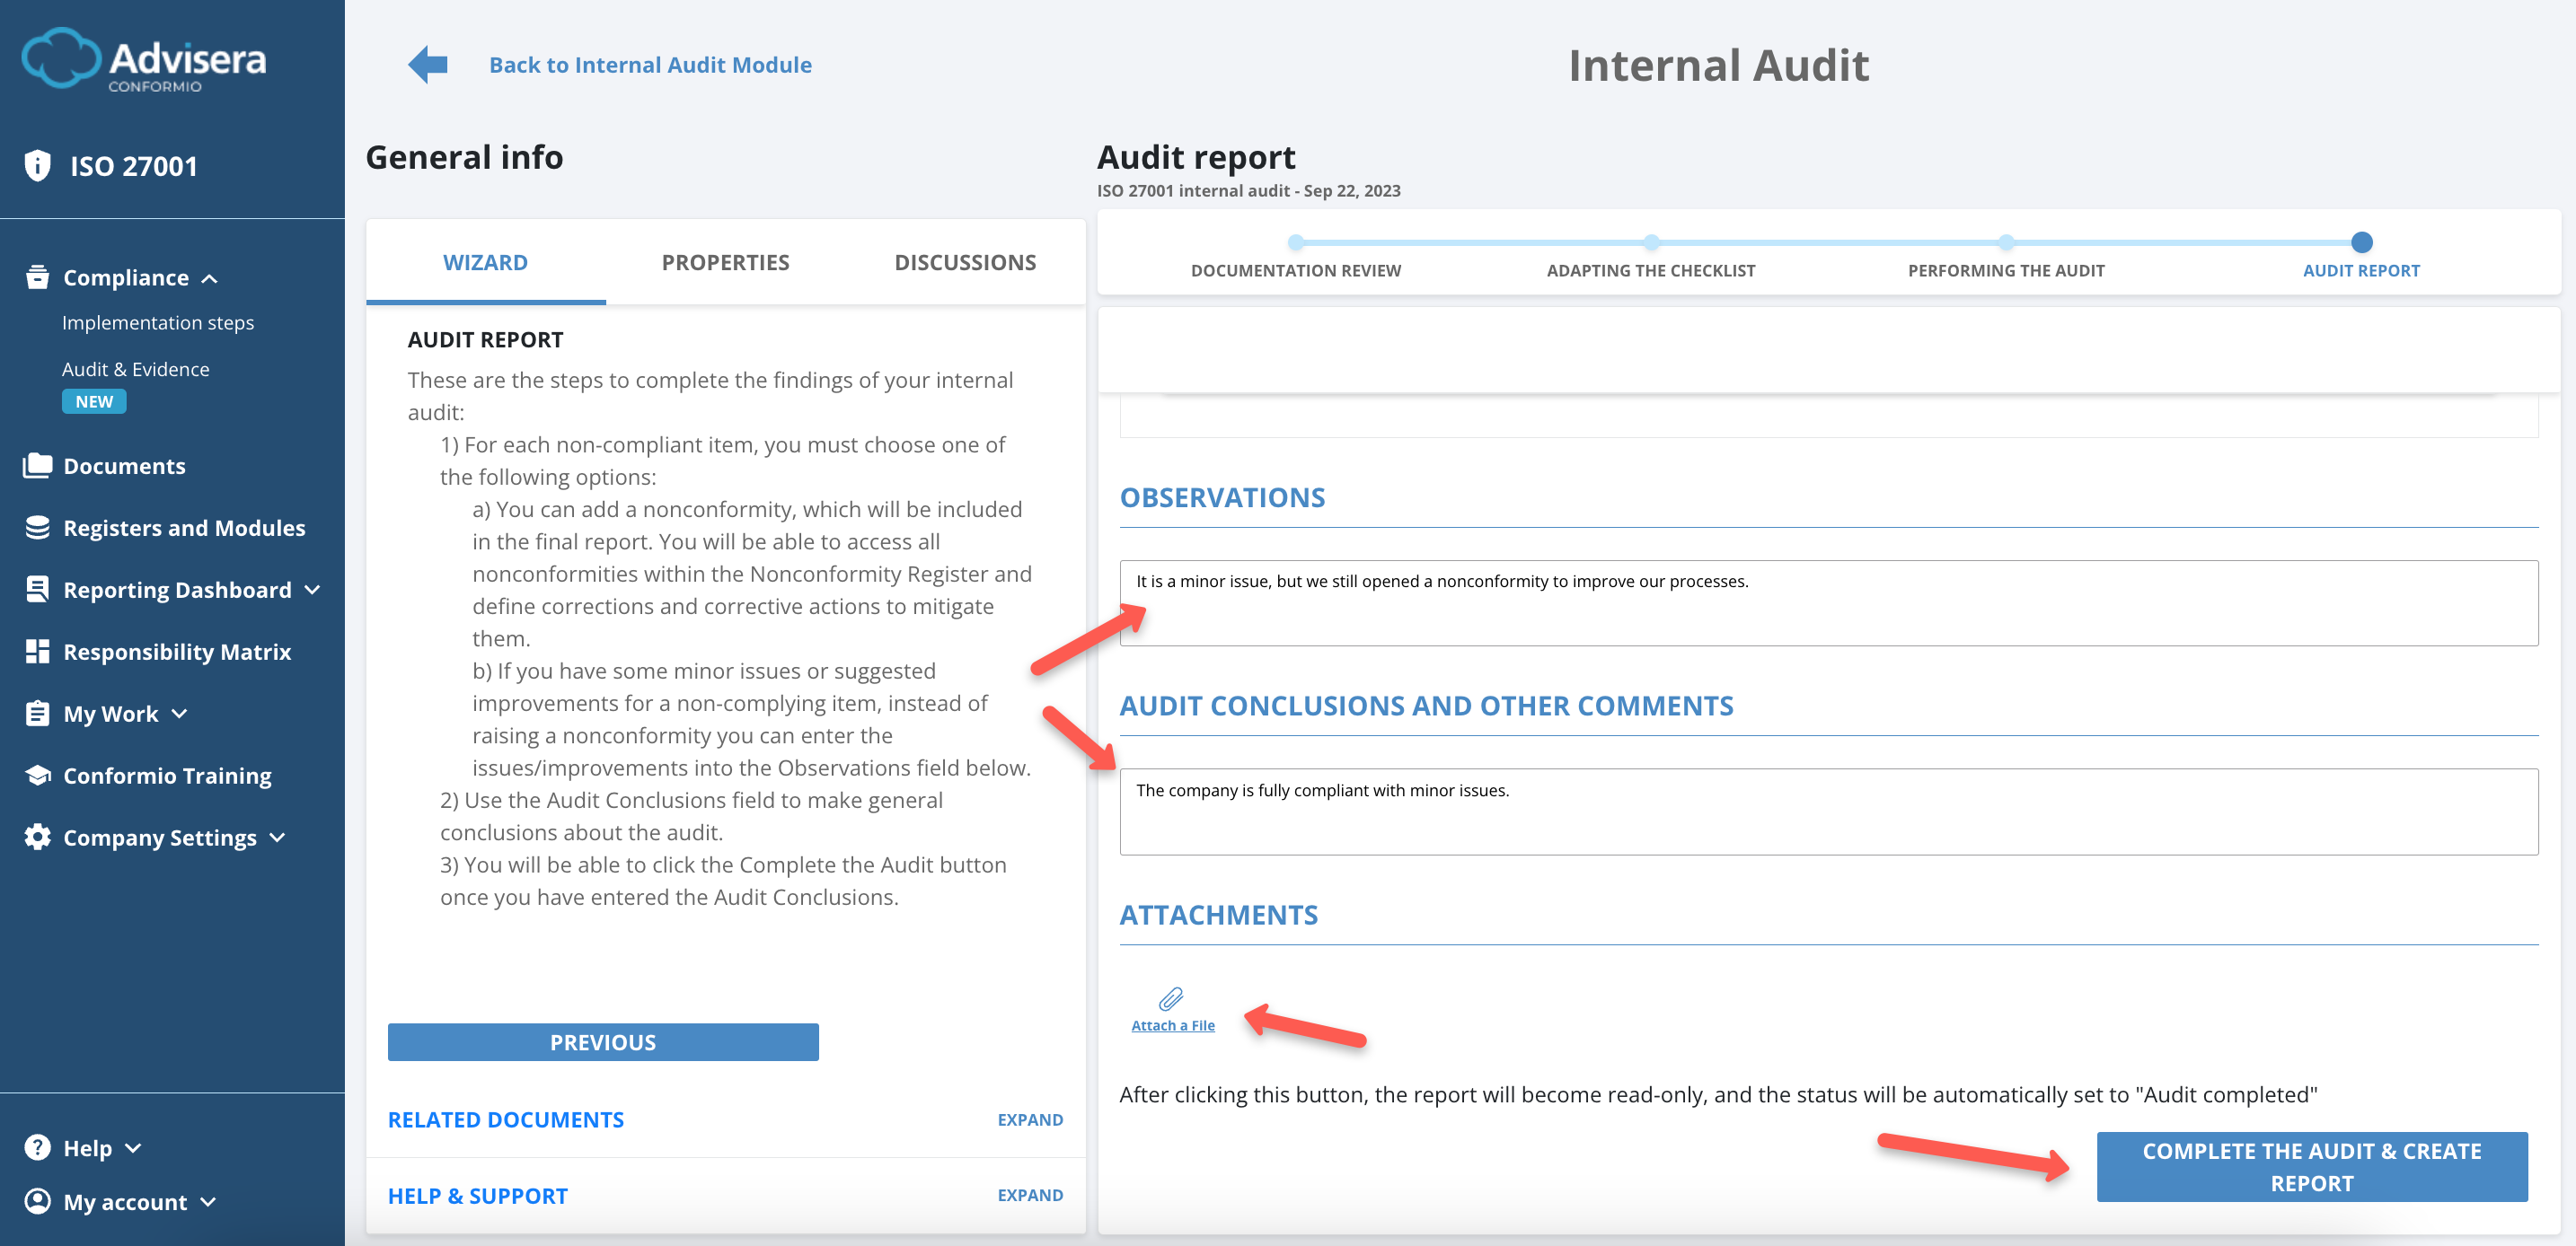Open the Documents folder icon

point(37,465)
